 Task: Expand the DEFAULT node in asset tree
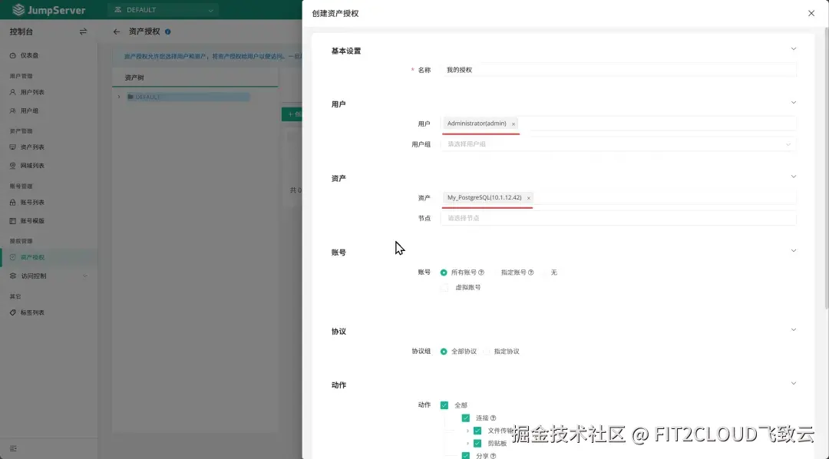click(119, 97)
